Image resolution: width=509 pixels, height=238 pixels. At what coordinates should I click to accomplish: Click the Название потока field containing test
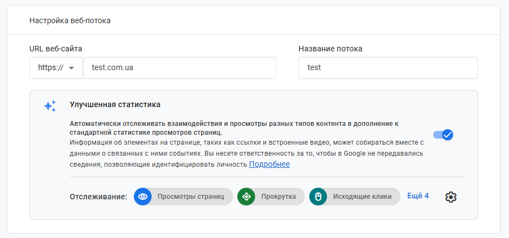click(x=388, y=68)
